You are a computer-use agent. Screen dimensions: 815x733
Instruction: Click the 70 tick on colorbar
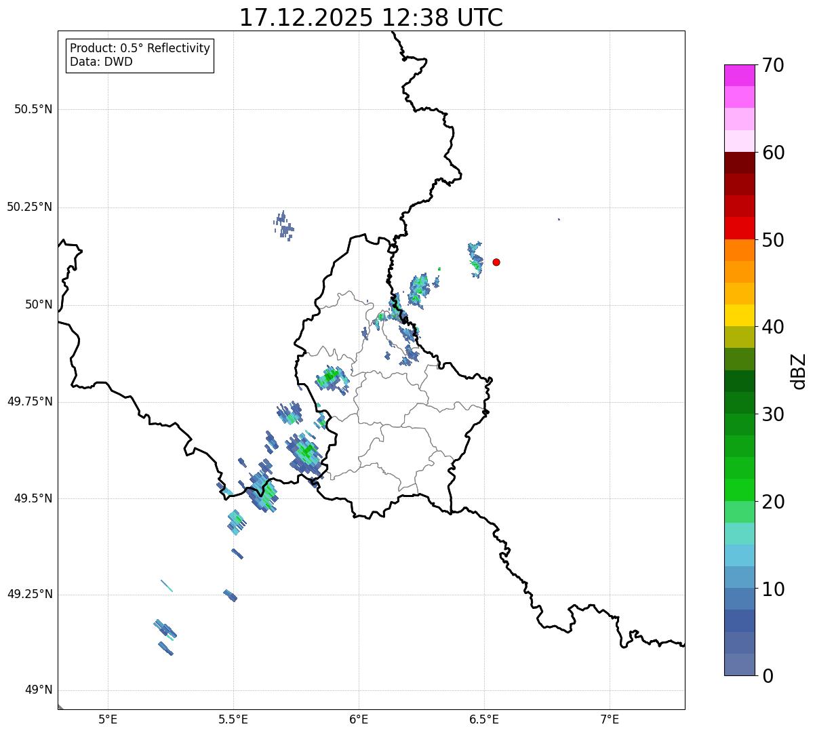[x=773, y=65]
